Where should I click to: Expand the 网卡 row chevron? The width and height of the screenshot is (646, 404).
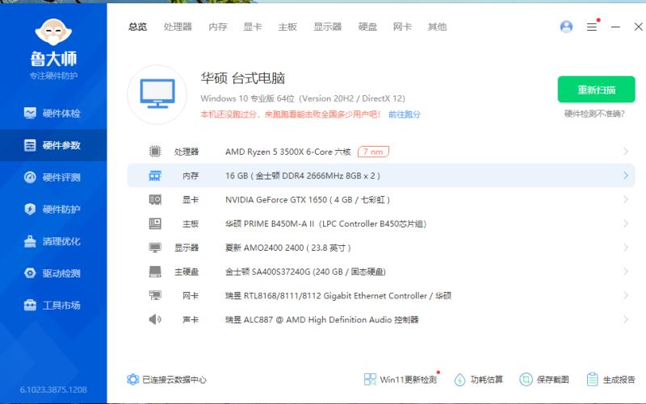626,295
